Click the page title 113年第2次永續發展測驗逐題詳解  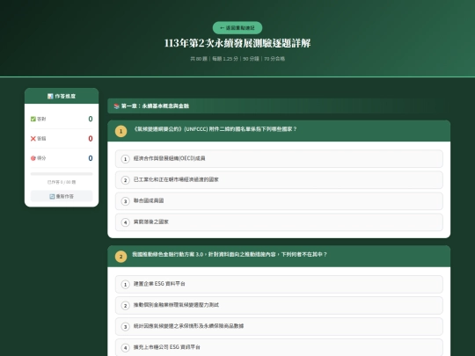point(237,43)
